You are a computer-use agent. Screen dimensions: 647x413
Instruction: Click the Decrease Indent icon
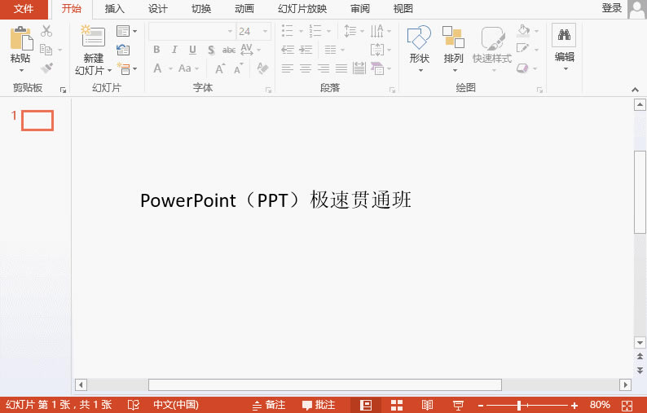288,50
